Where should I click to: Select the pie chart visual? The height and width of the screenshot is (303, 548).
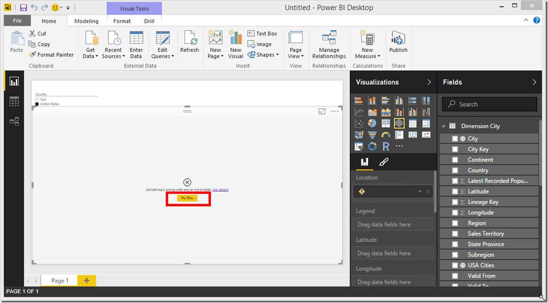coord(372,123)
